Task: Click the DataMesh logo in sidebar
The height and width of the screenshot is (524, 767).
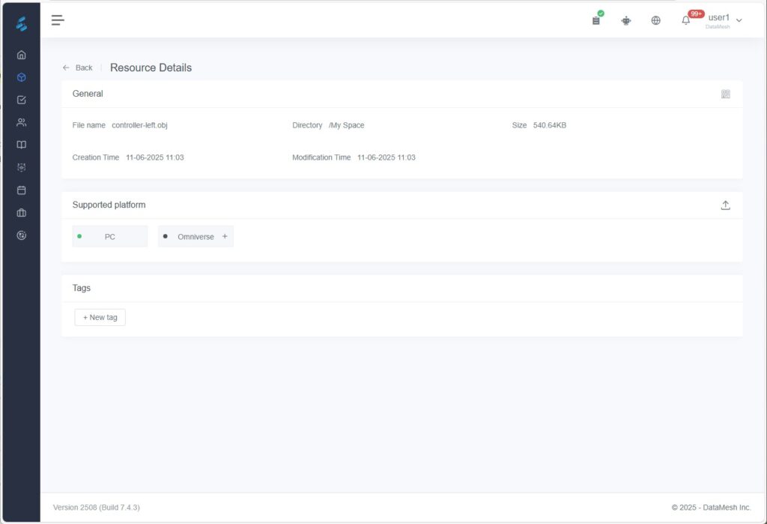Action: pos(22,24)
